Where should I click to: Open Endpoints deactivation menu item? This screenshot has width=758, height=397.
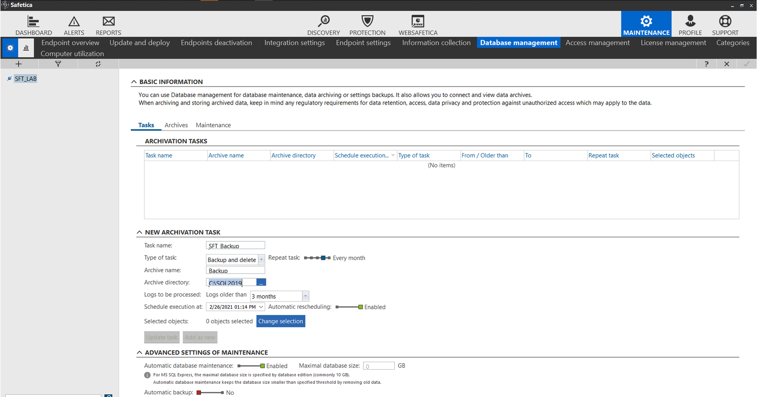point(216,42)
